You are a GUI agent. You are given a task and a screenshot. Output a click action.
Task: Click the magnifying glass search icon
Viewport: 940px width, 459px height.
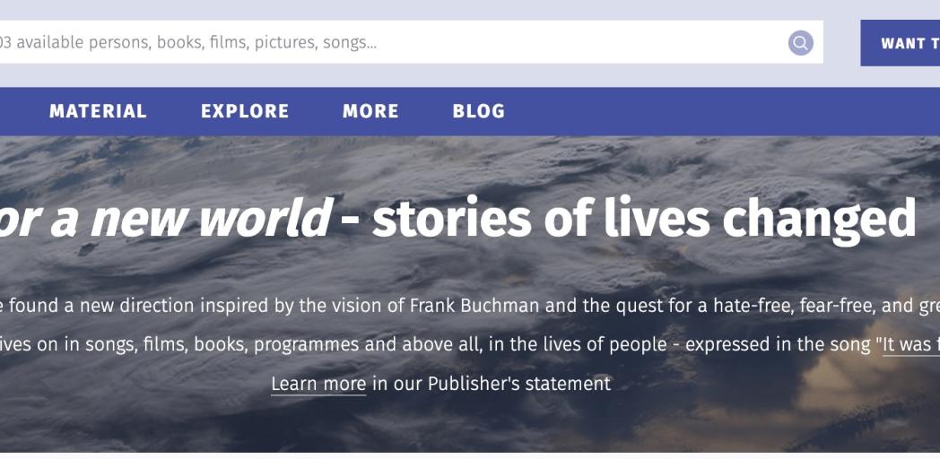tap(800, 42)
